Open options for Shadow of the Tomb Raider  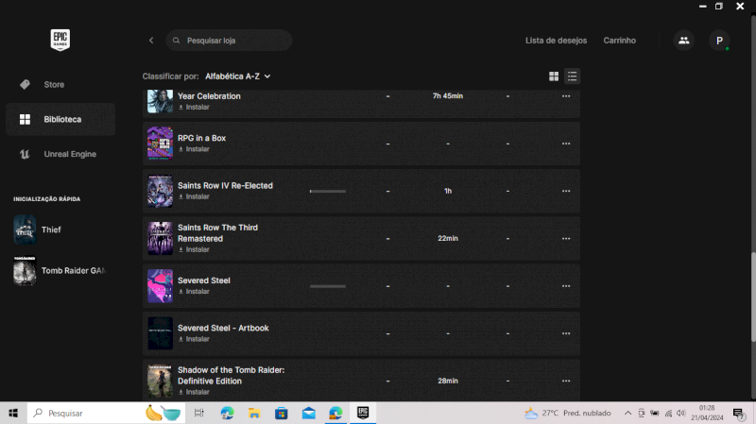(x=566, y=381)
